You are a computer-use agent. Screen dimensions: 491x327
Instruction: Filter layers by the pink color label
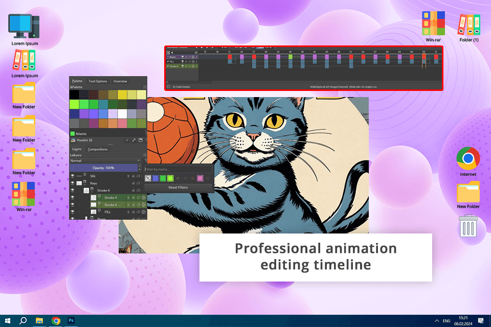click(x=200, y=178)
